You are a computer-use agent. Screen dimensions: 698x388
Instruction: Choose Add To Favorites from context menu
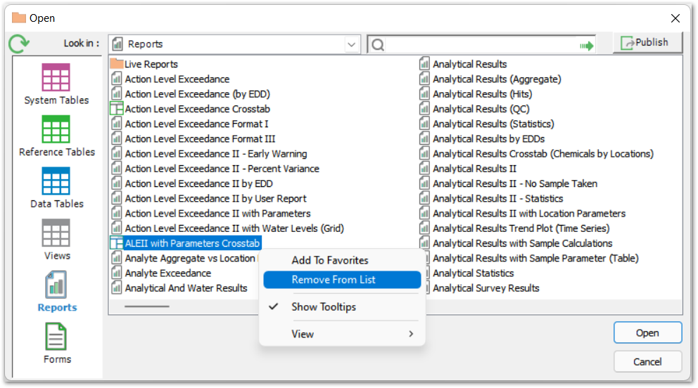(330, 260)
